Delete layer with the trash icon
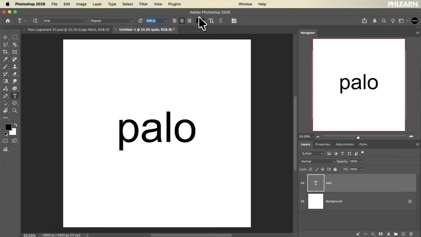This screenshot has width=421, height=237. pos(411,234)
